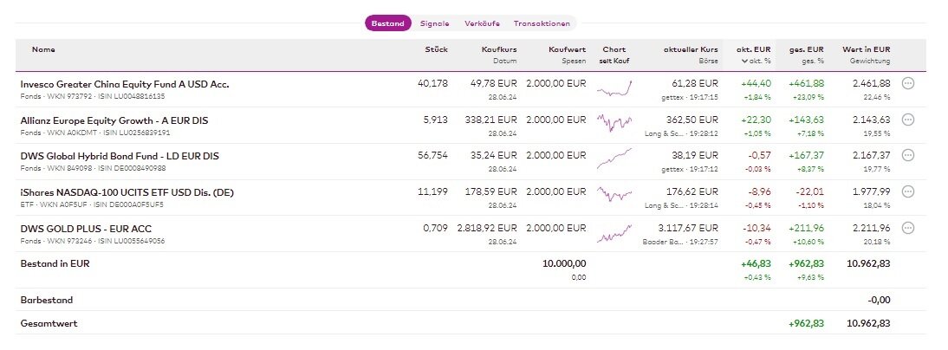Switch to the Signale tab
The height and width of the screenshot is (350, 948).
pyautogui.click(x=435, y=23)
